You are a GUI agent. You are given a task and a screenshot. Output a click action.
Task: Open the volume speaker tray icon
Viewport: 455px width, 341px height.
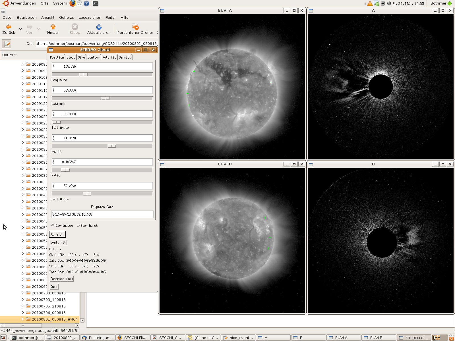point(389,3)
